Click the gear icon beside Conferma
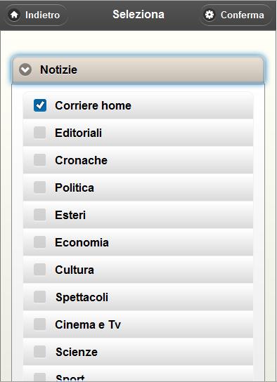Viewport: 277px width, 382px height. pos(210,15)
